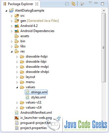This screenshot has width=109, height=133.
Task: Click the Android 4.2 library icon
Action: click(x=17, y=26)
